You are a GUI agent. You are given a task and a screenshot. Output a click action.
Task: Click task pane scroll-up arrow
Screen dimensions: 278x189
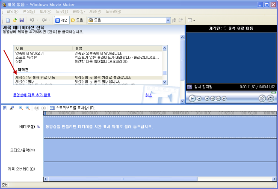tap(182, 37)
